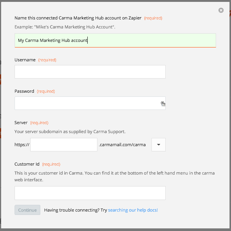Click the server subdomain hint about Carma Support
231x231 pixels.
(x=70, y=132)
